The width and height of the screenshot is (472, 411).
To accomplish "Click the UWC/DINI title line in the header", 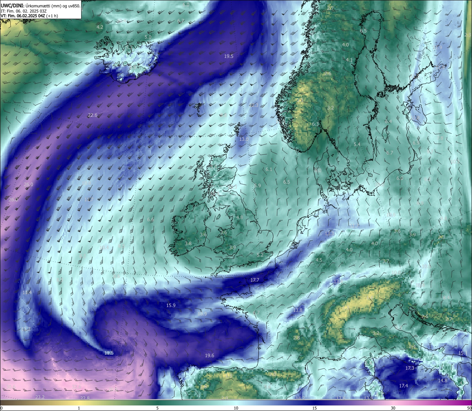I will pos(41,6).
